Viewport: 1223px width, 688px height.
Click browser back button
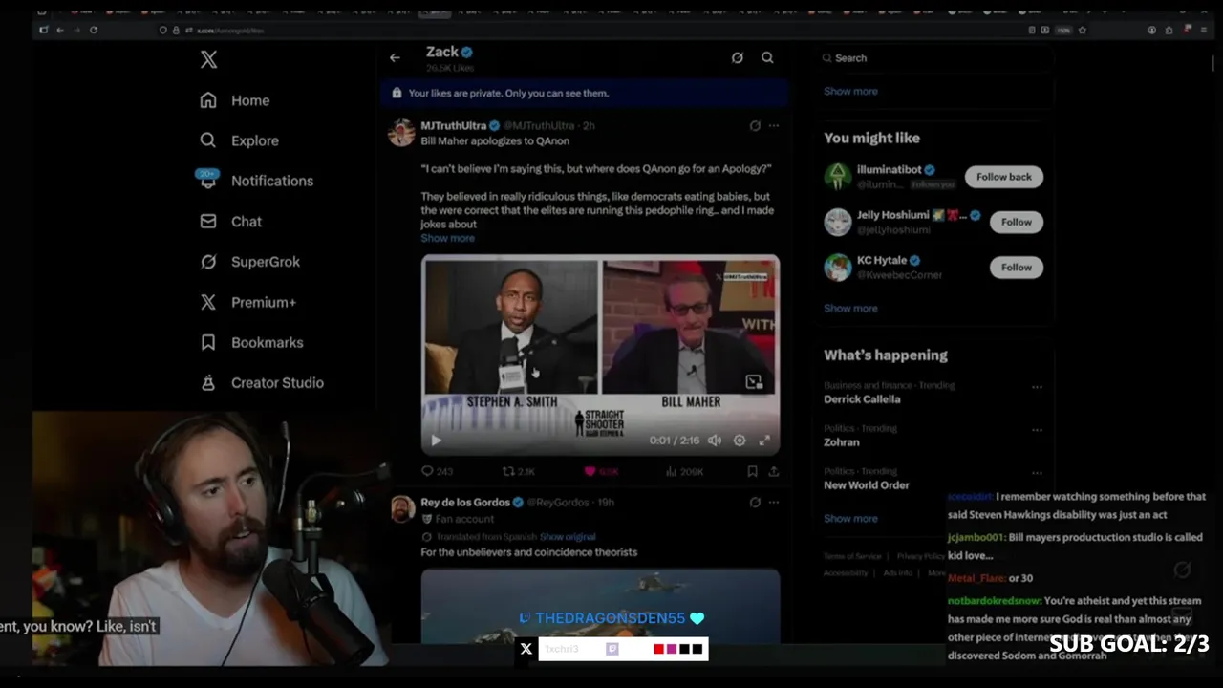[x=59, y=30]
